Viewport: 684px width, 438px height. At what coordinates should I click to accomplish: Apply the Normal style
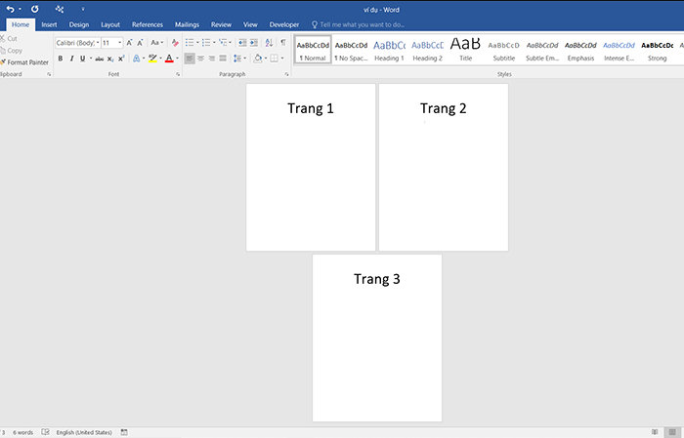tap(314, 50)
